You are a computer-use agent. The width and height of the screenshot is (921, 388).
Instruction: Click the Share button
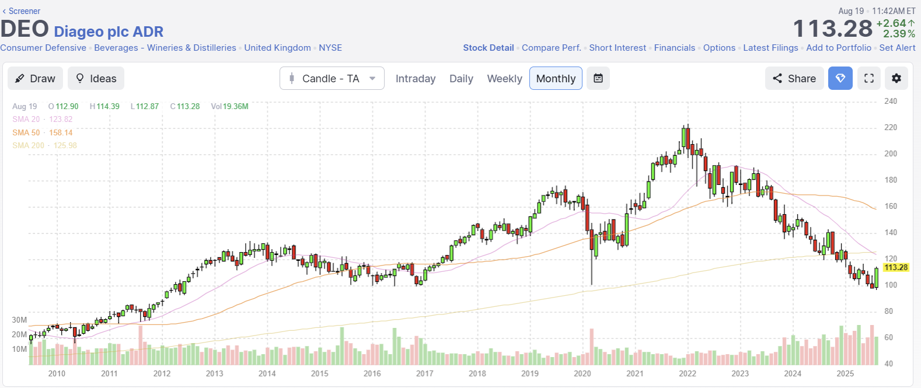click(x=794, y=78)
